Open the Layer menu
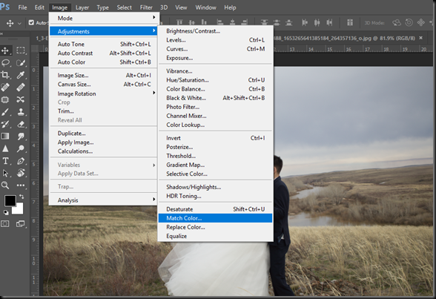Viewport: 436px width, 299px height. (x=82, y=7)
